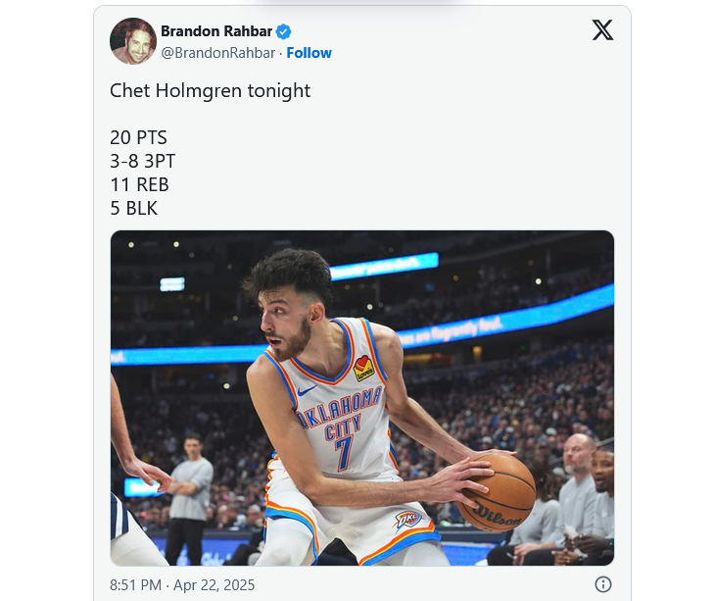Click the blue verified badge
Screen dimensions: 715x601
point(284,32)
